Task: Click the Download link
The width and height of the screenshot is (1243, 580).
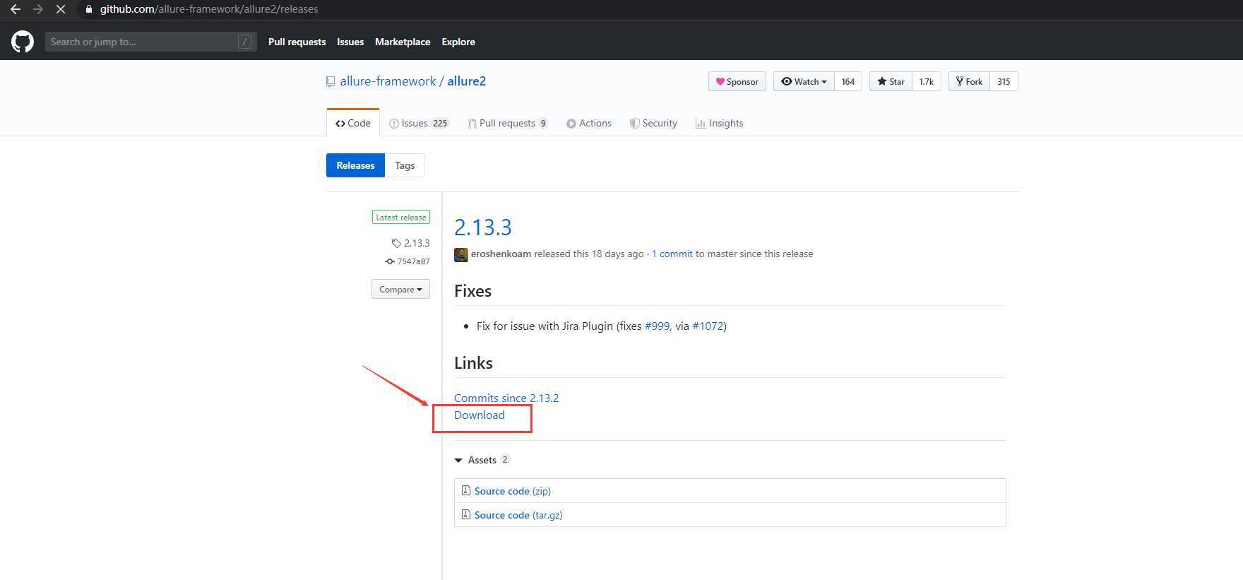Action: point(480,415)
